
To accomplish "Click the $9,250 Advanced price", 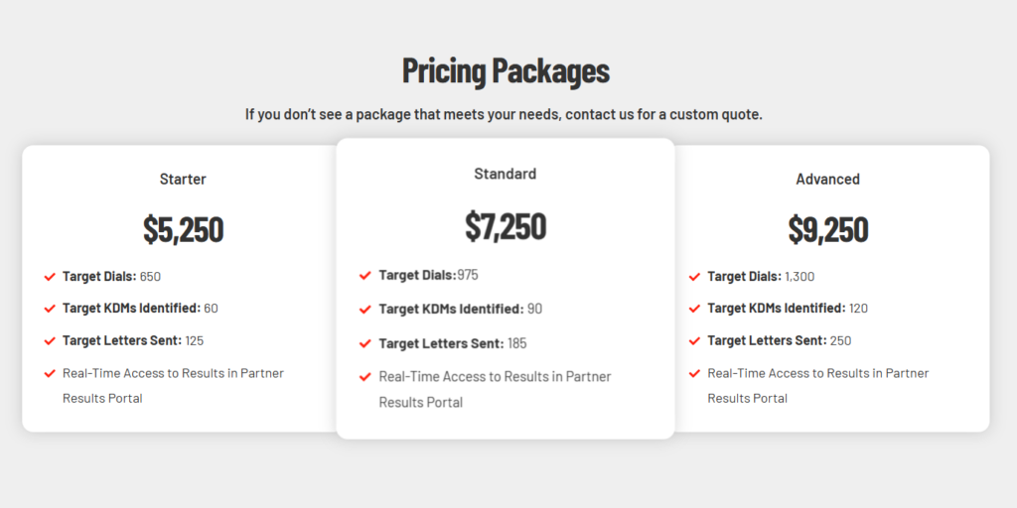I will pyautogui.click(x=827, y=229).
